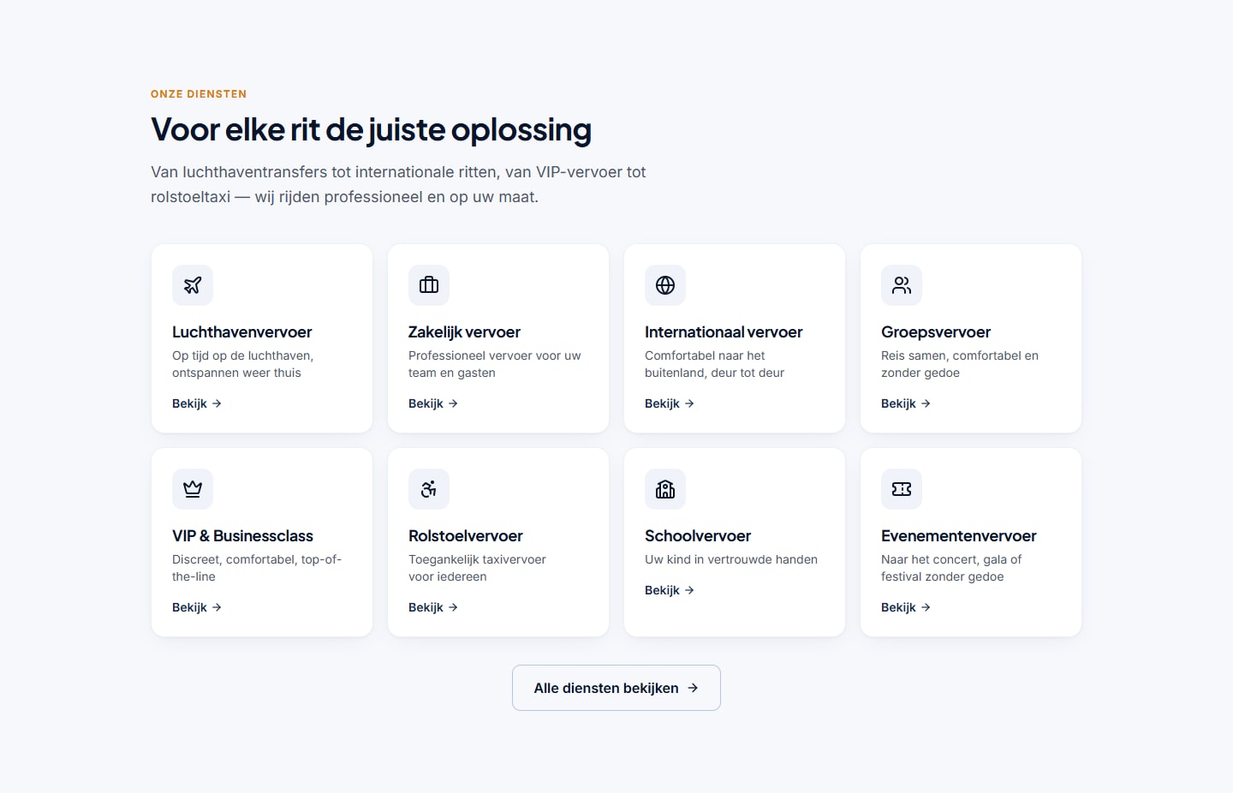
Task: Open Bekijk link under Luchthavenvervoer
Action: click(197, 403)
